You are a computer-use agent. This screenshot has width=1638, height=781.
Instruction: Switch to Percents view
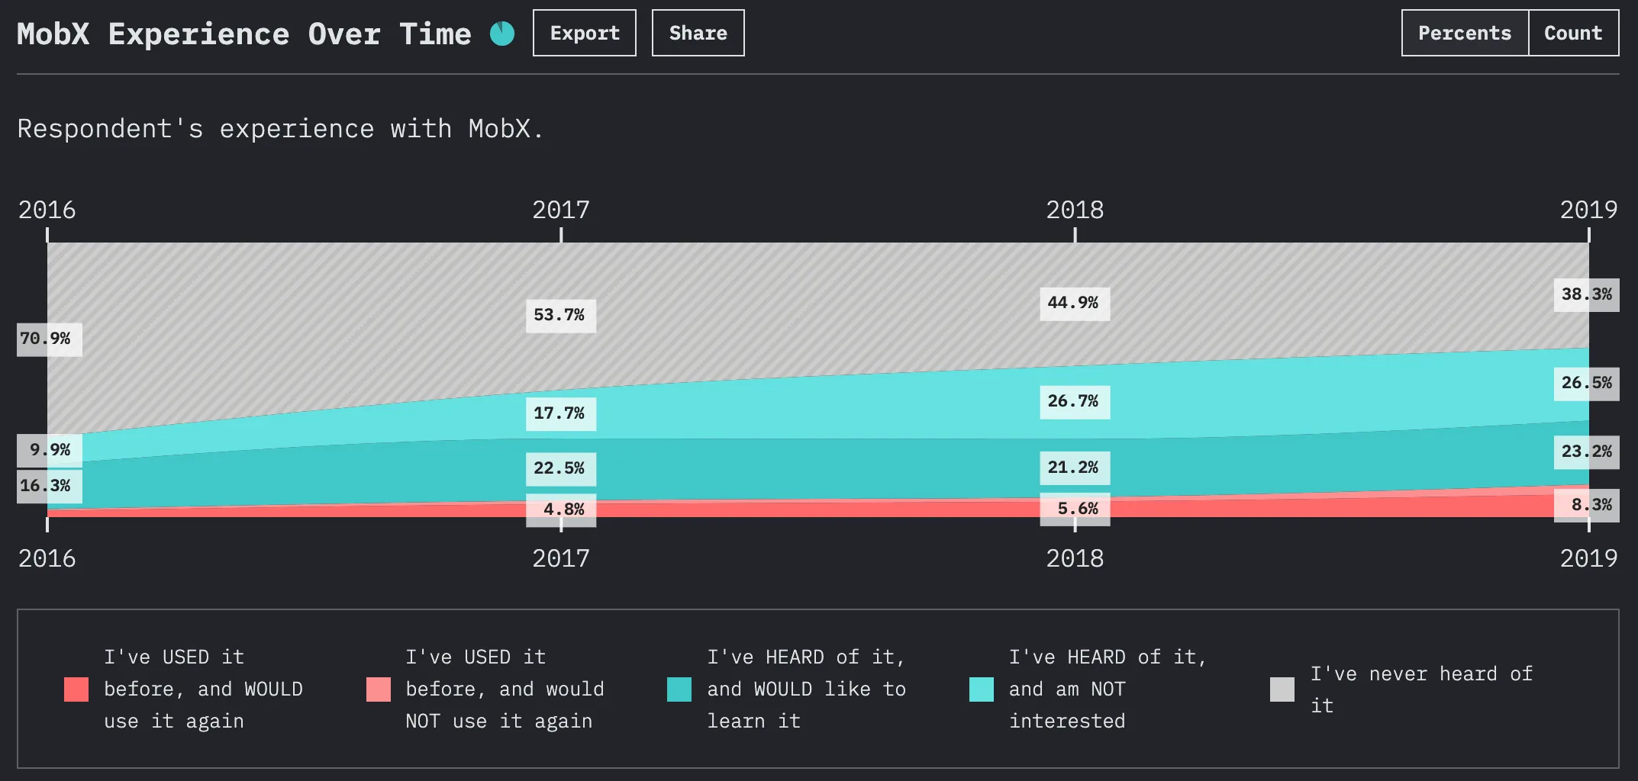click(1465, 33)
